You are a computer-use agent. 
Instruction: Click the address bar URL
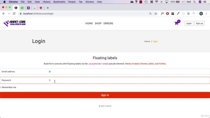[38, 14]
